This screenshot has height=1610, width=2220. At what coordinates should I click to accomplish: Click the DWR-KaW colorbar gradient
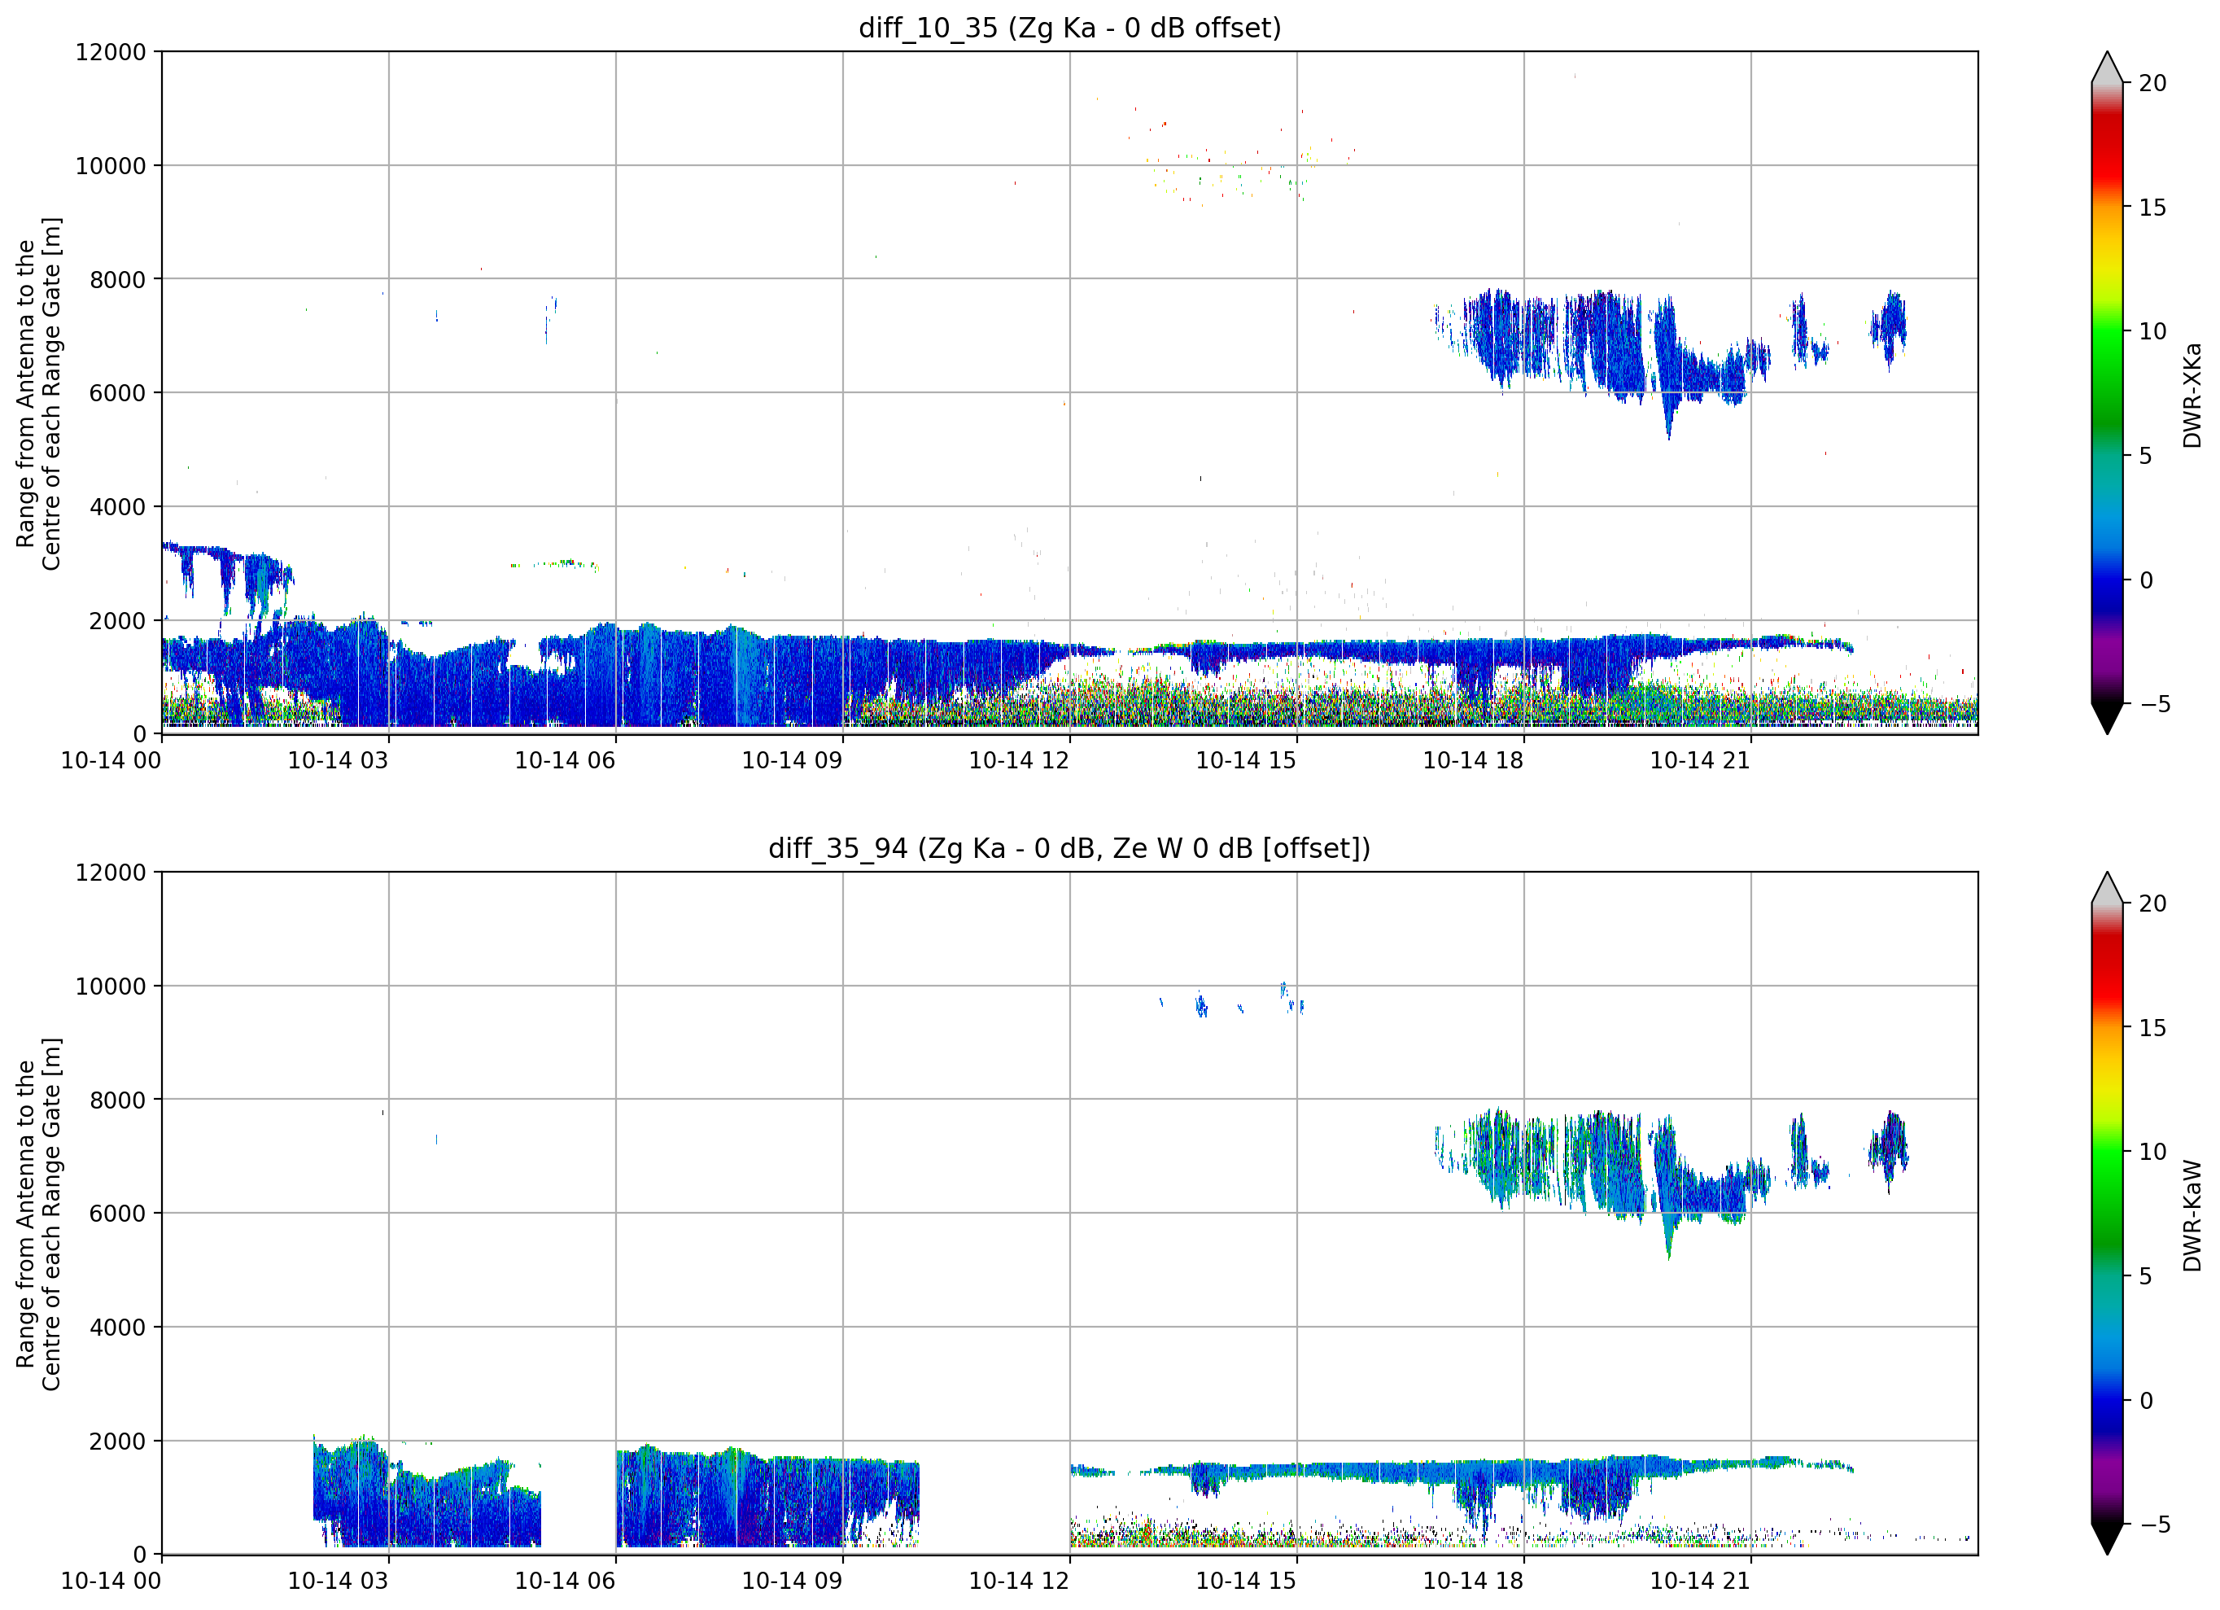click(2106, 1214)
